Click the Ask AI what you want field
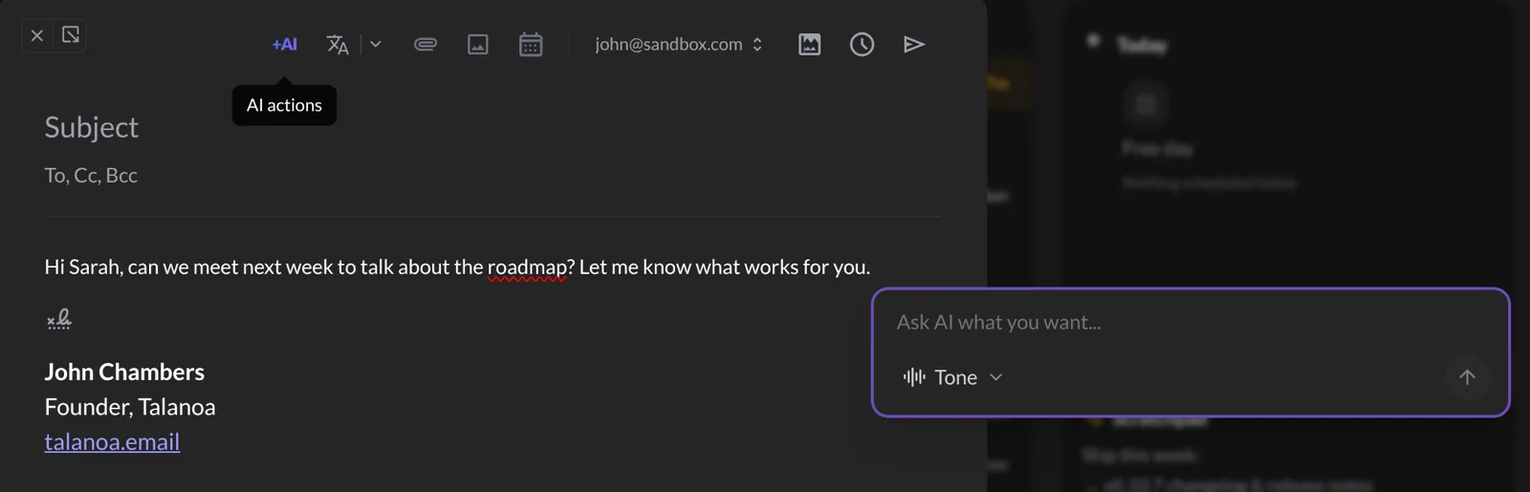The height and width of the screenshot is (492, 1530). (998, 323)
